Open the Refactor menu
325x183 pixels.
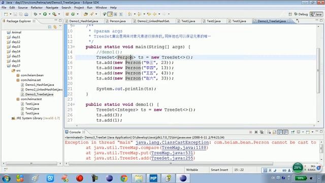pos(37,8)
